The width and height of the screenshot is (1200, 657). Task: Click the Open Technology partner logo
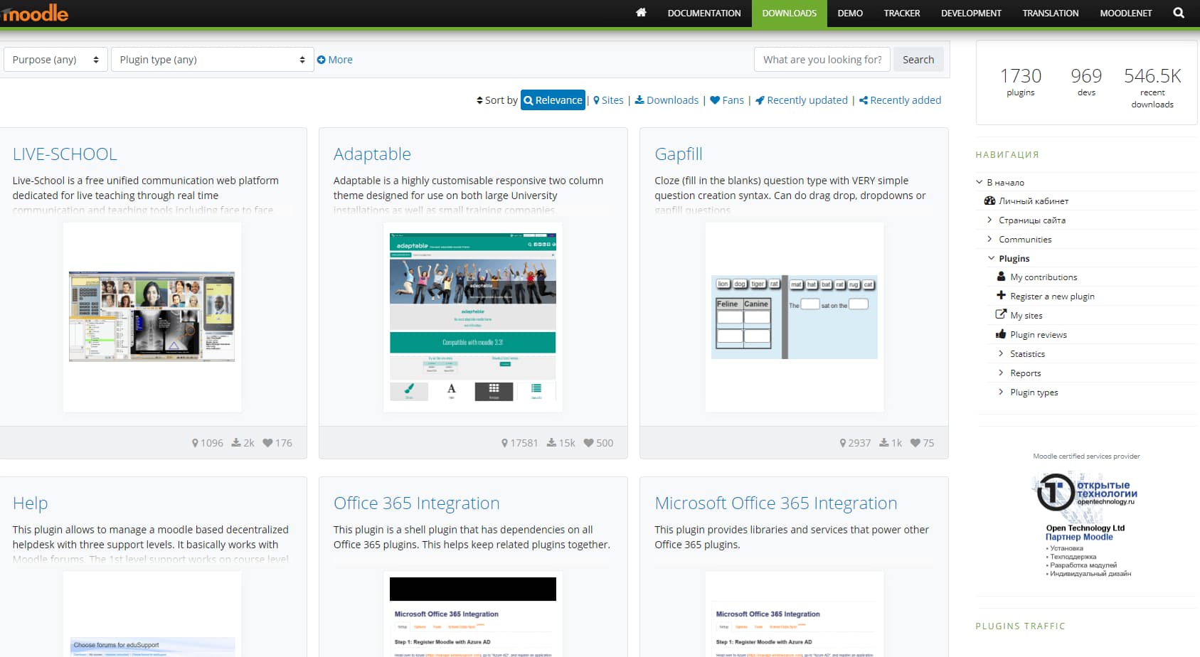point(1085,525)
